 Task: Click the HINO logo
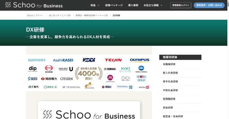[49, 69]
